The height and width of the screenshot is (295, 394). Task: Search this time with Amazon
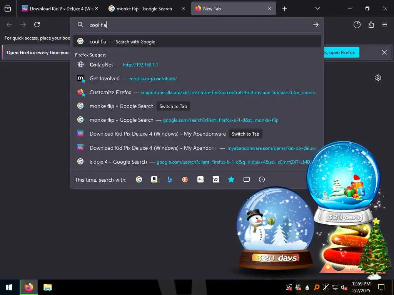coord(154,180)
